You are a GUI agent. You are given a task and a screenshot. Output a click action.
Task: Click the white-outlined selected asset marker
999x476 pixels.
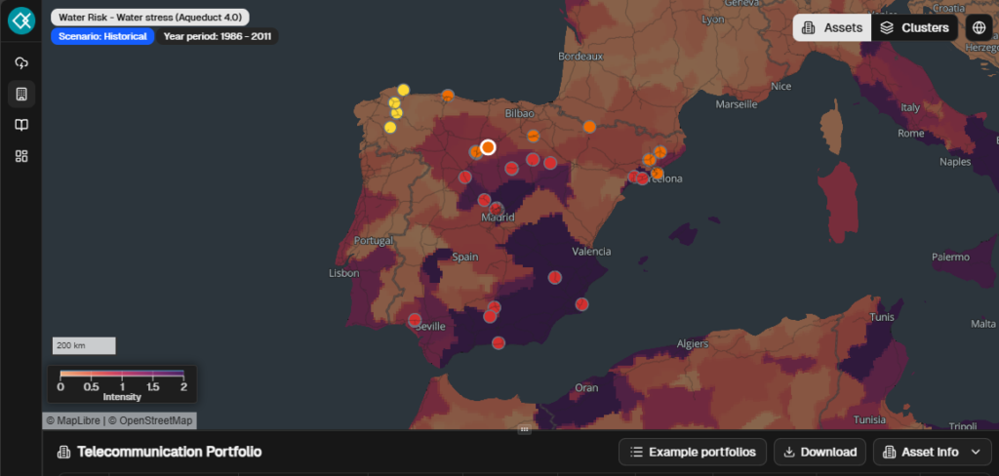click(488, 147)
